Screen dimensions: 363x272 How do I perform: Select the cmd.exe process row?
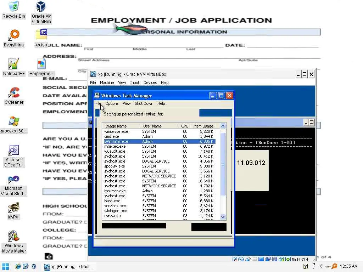159,136
